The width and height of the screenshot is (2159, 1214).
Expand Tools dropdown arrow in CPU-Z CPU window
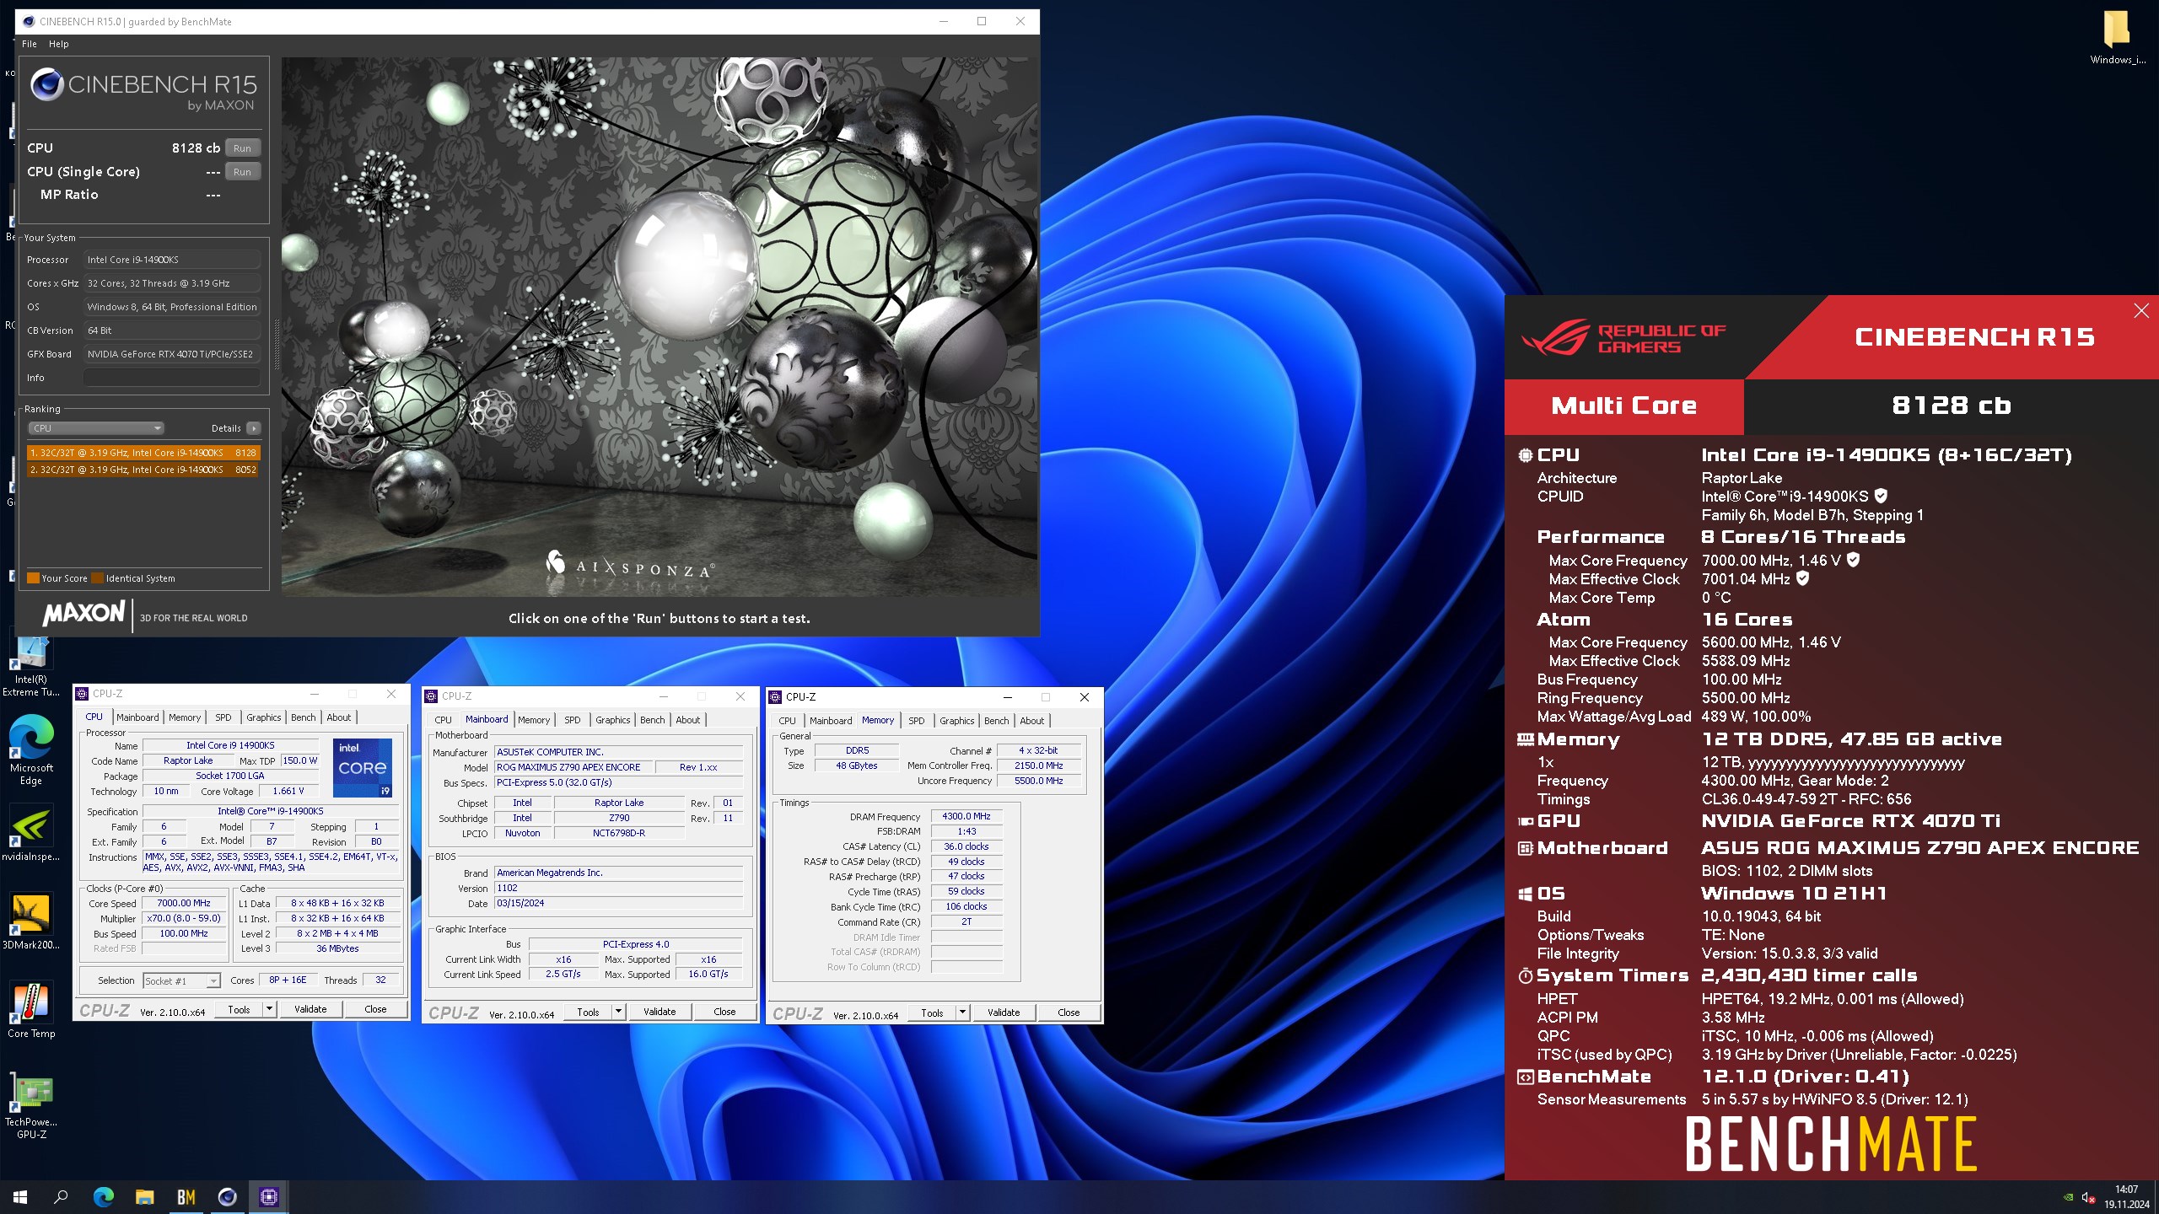(x=270, y=1009)
